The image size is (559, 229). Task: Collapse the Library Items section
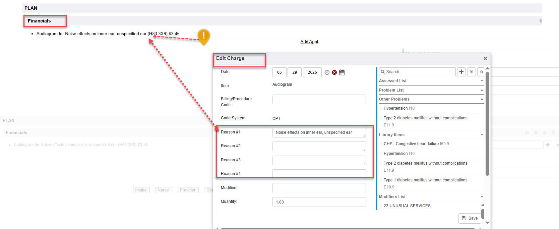coord(482,135)
